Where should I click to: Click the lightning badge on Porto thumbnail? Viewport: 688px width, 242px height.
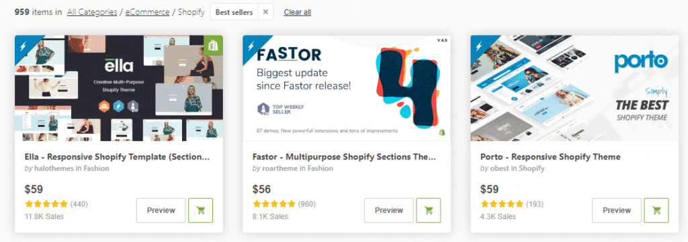(x=480, y=45)
